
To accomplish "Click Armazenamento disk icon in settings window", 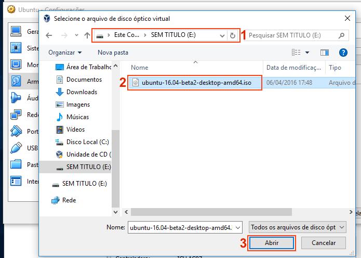I will 16,81.
